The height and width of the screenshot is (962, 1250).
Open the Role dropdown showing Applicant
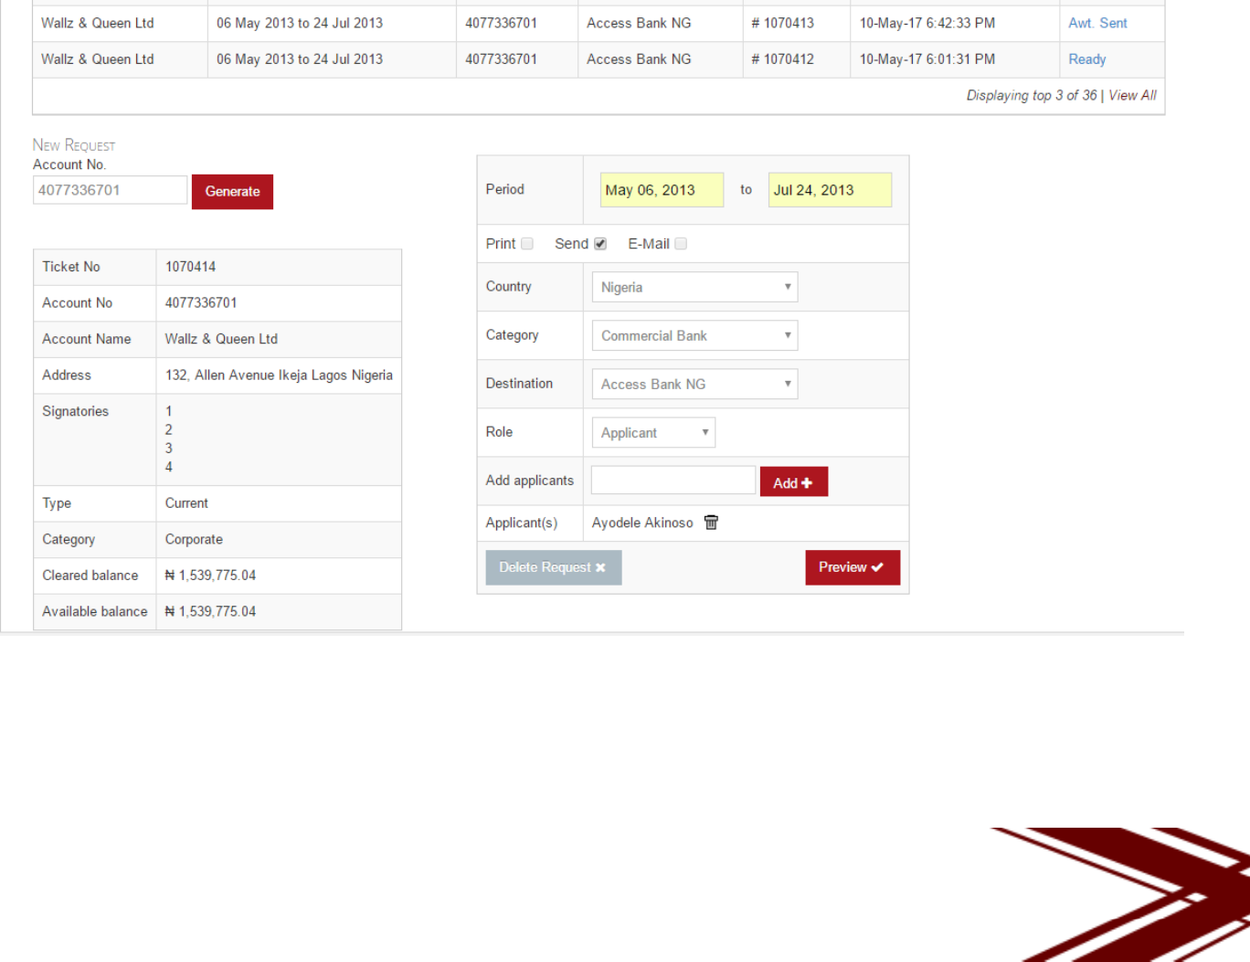[653, 432]
